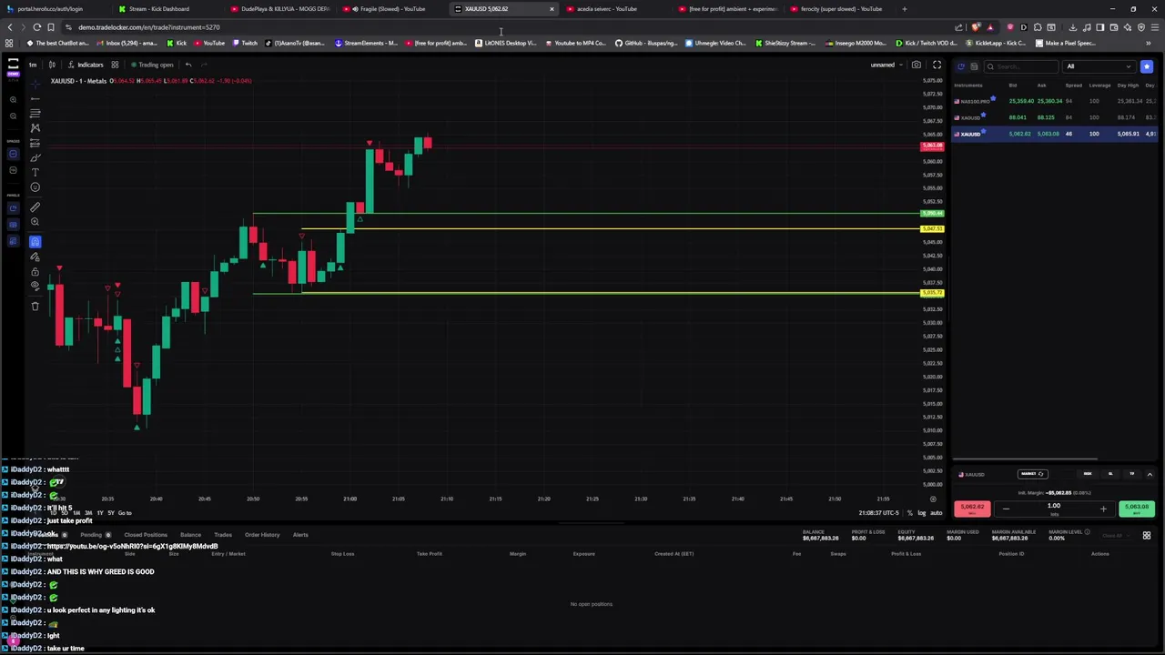Select the ruler measure tool

coord(35,207)
